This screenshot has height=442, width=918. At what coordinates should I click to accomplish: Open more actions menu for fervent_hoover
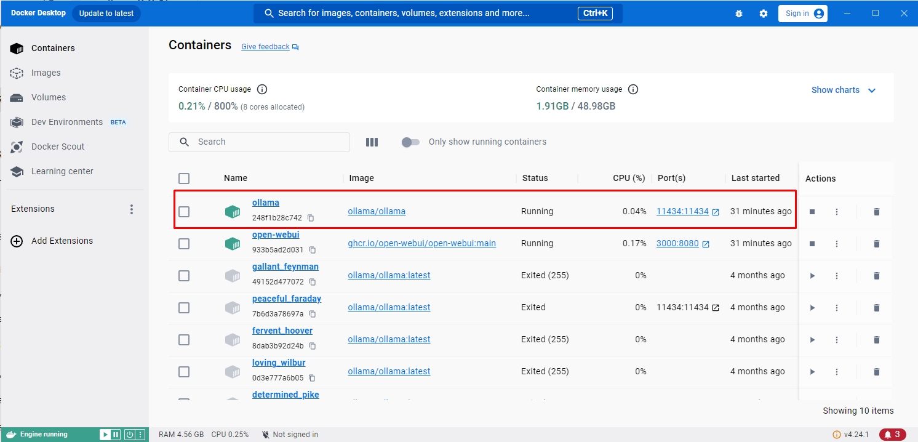(837, 340)
